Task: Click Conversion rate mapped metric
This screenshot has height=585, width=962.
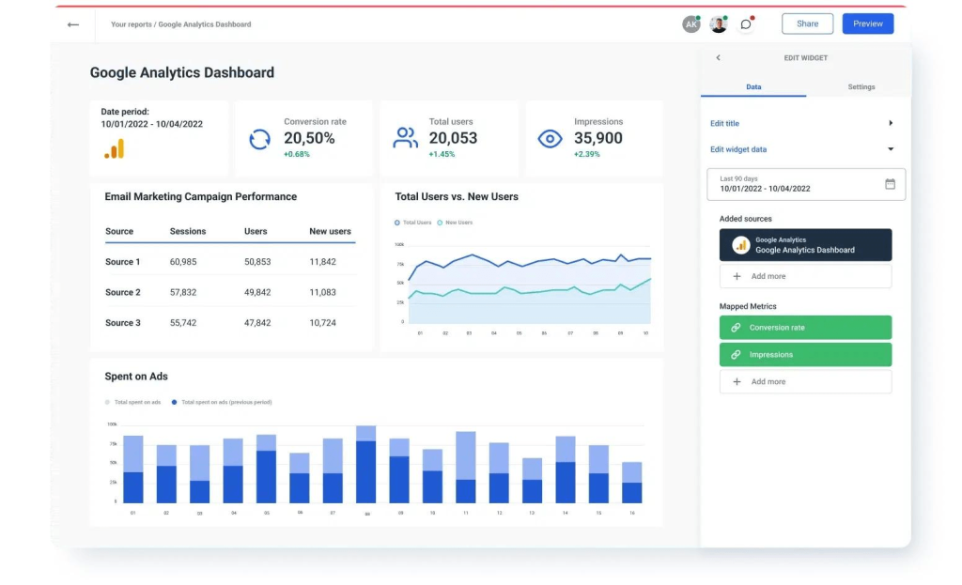Action: point(805,328)
